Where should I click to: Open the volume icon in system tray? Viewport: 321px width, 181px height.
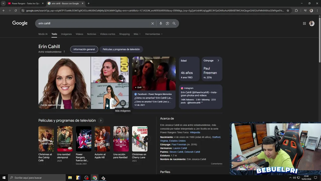[x=294, y=178]
